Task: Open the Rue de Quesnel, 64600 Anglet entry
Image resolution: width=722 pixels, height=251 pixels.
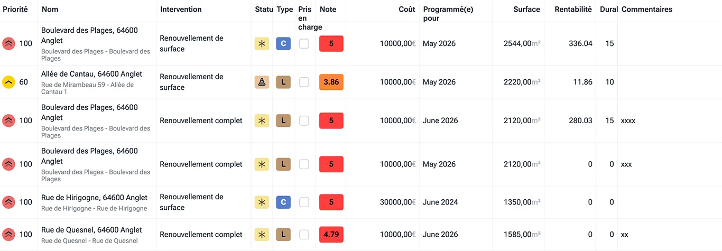Action: 91,230
